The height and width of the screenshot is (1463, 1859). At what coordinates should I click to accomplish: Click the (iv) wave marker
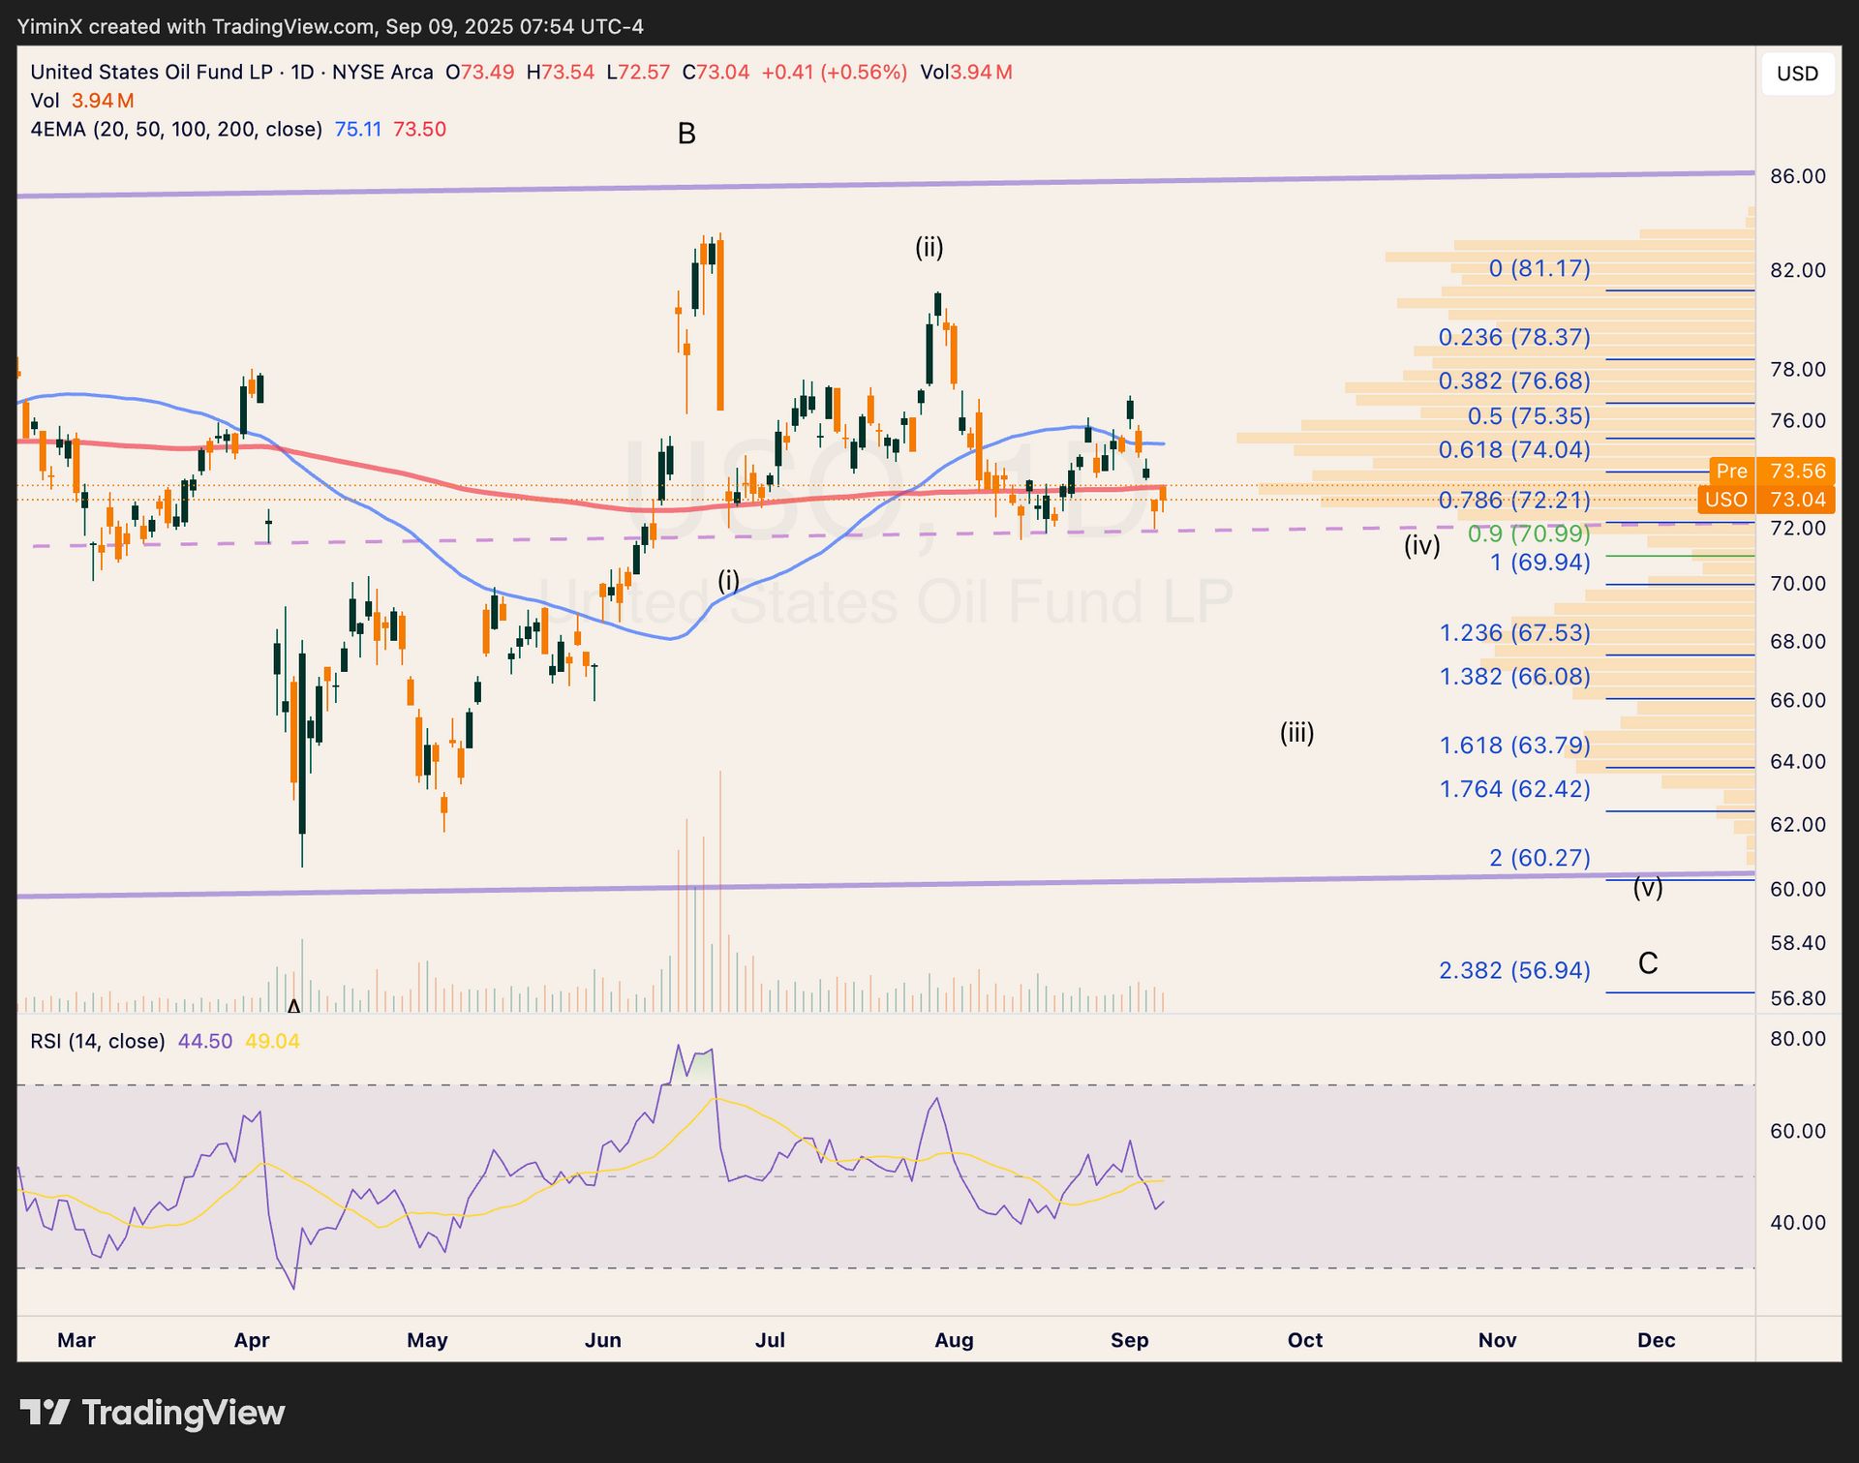[1421, 546]
